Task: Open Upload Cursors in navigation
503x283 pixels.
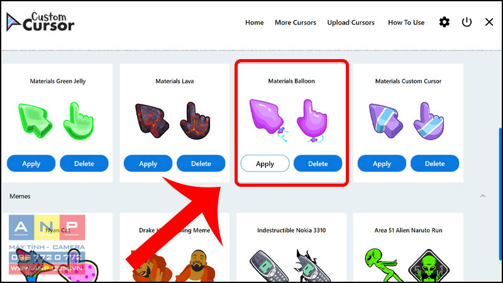Action: pyautogui.click(x=351, y=23)
